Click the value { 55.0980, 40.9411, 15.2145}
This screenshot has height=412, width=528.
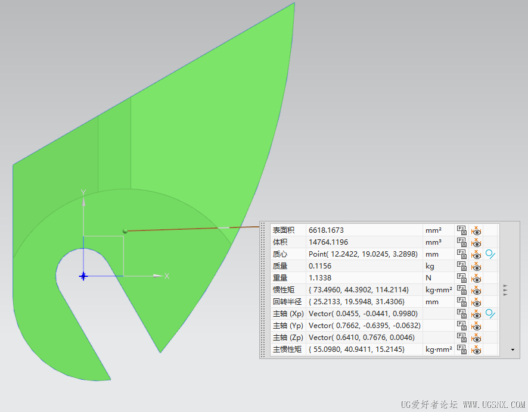[x=356, y=349]
